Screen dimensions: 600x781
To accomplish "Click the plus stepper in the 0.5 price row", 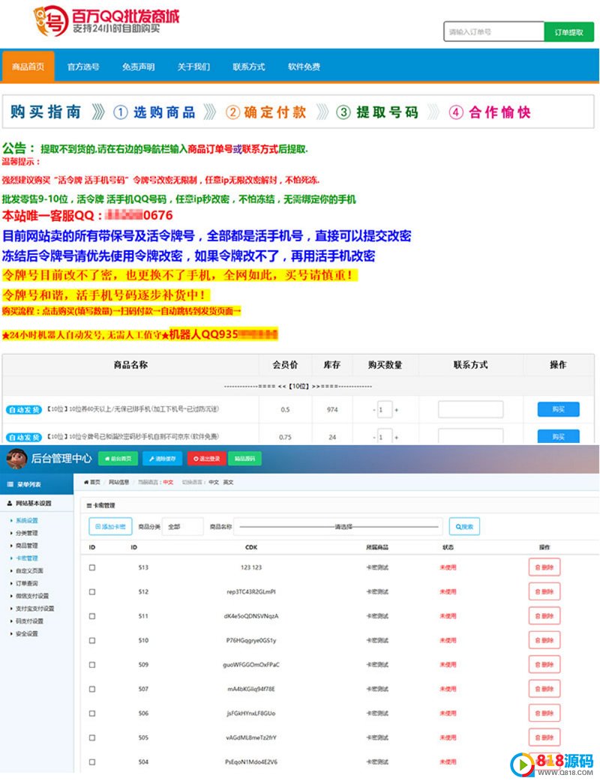I will [x=397, y=410].
